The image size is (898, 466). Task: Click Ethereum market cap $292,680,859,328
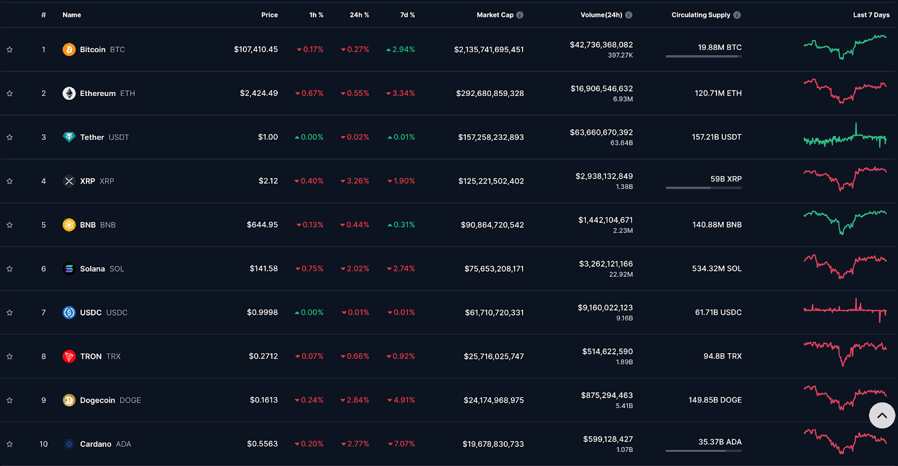pyautogui.click(x=490, y=93)
